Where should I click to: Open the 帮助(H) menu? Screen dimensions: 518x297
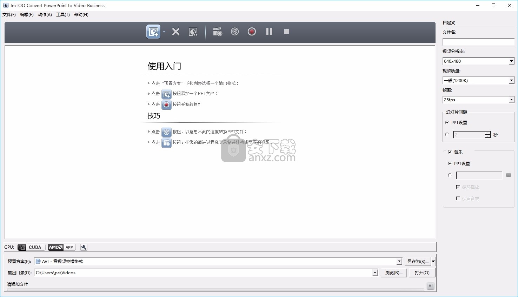tap(81, 15)
